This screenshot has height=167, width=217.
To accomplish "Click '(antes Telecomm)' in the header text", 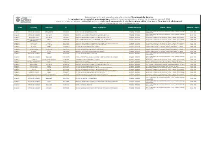I will tap(174, 21).
